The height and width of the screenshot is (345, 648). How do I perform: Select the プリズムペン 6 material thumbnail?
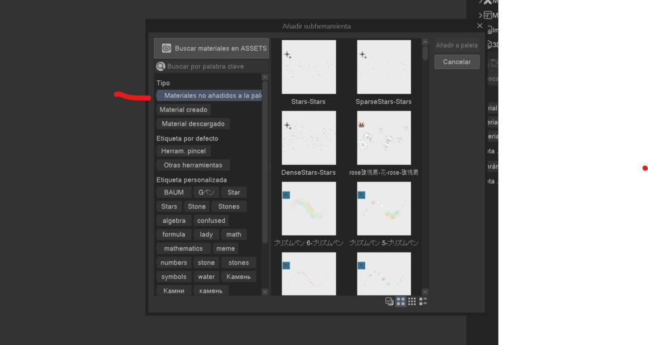308,209
